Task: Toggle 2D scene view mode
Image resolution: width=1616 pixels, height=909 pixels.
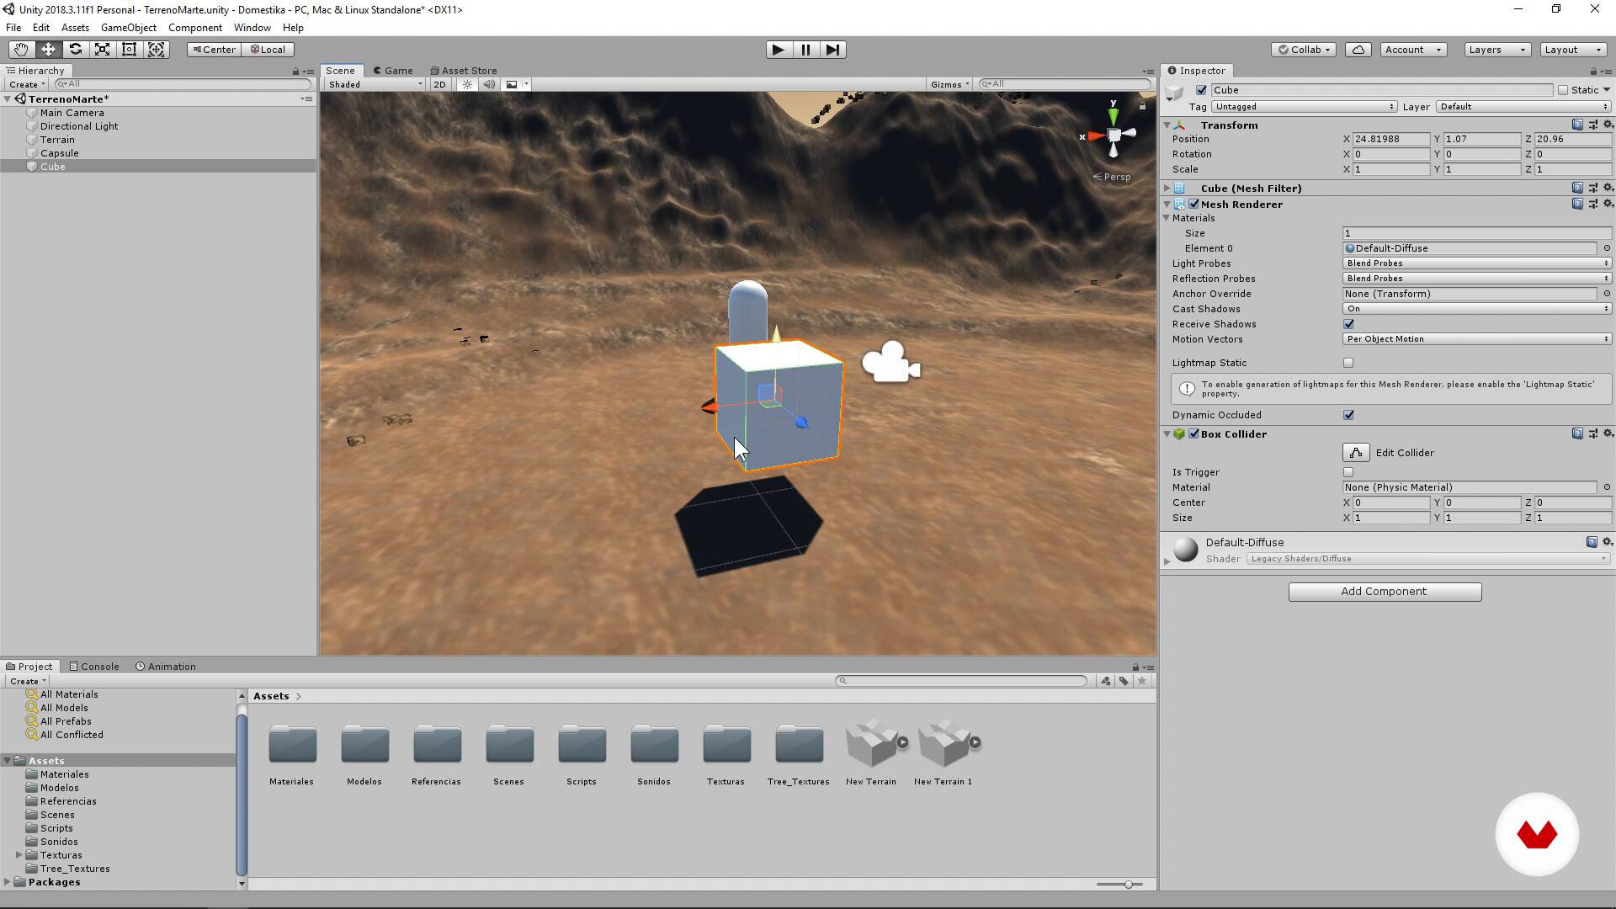Action: [440, 84]
